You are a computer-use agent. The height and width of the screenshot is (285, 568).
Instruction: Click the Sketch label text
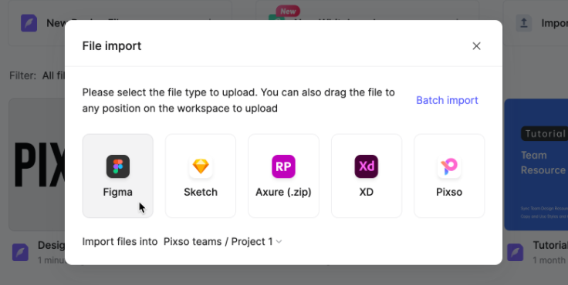201,192
